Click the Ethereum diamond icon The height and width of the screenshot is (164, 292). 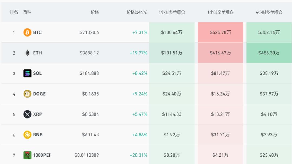pos(27,53)
